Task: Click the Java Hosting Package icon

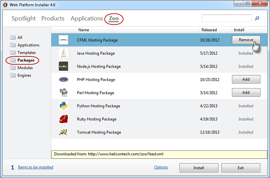Action: pos(64,53)
